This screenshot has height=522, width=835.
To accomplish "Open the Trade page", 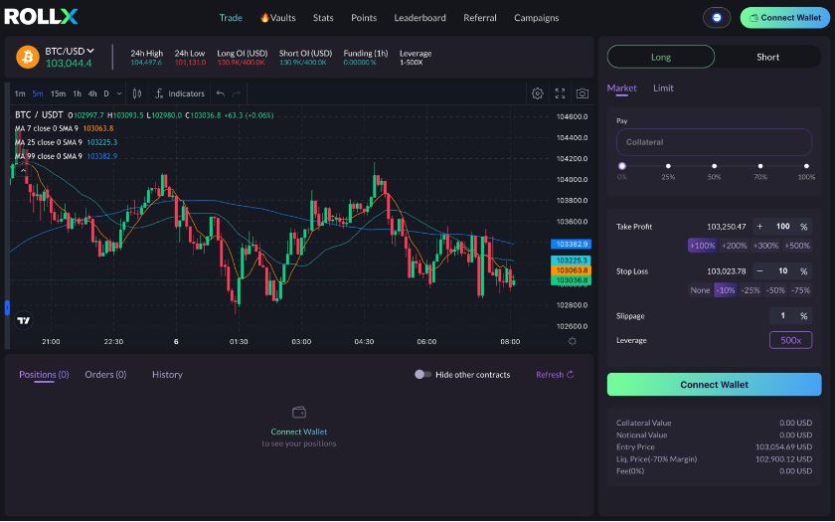I will [231, 18].
